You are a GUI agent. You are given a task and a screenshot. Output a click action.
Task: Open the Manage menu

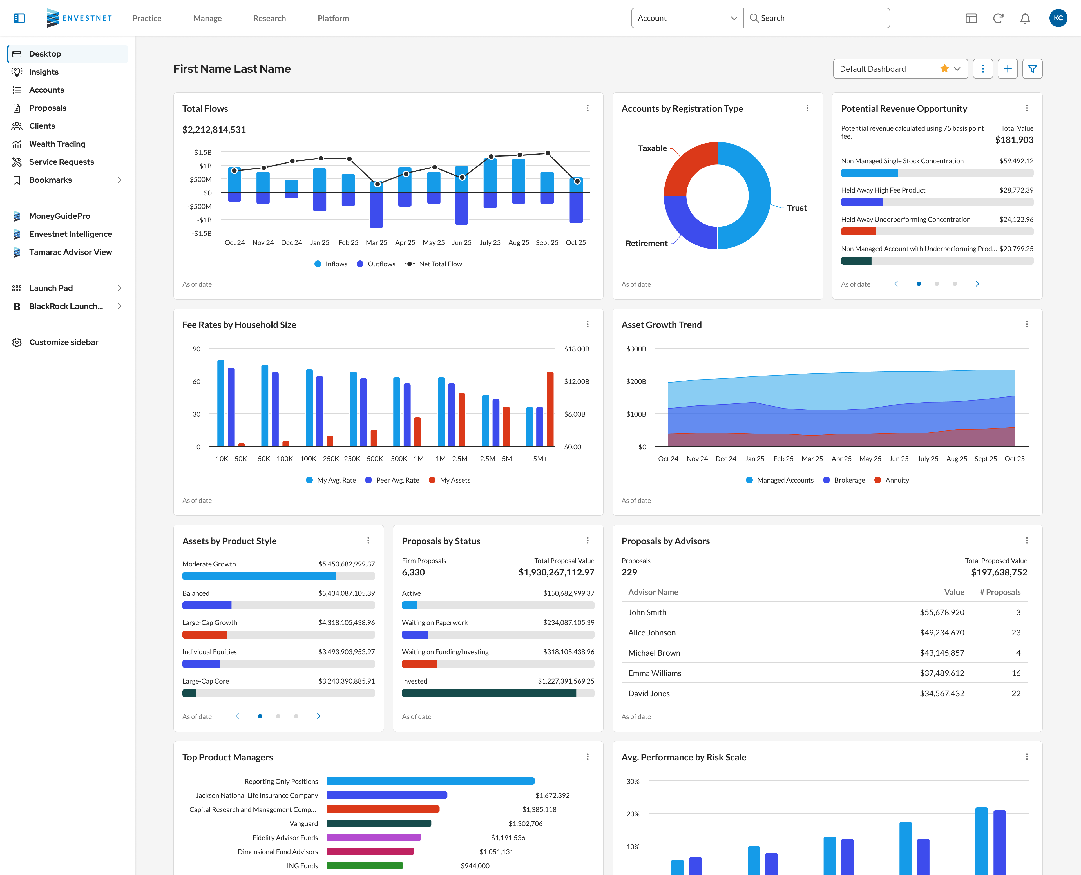[x=207, y=18]
